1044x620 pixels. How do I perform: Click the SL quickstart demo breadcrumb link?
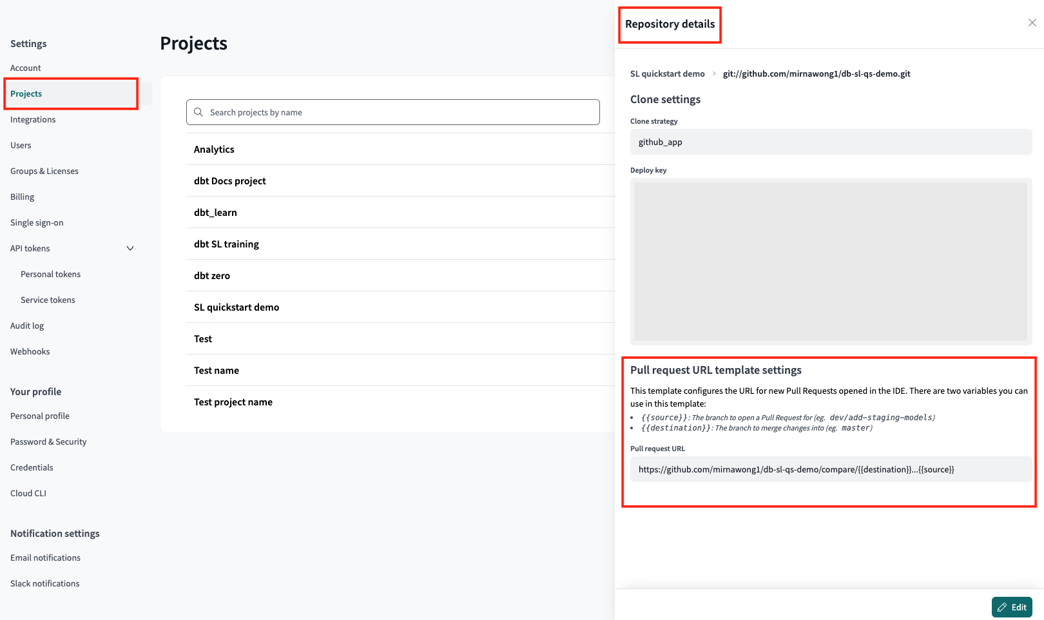[x=667, y=73]
